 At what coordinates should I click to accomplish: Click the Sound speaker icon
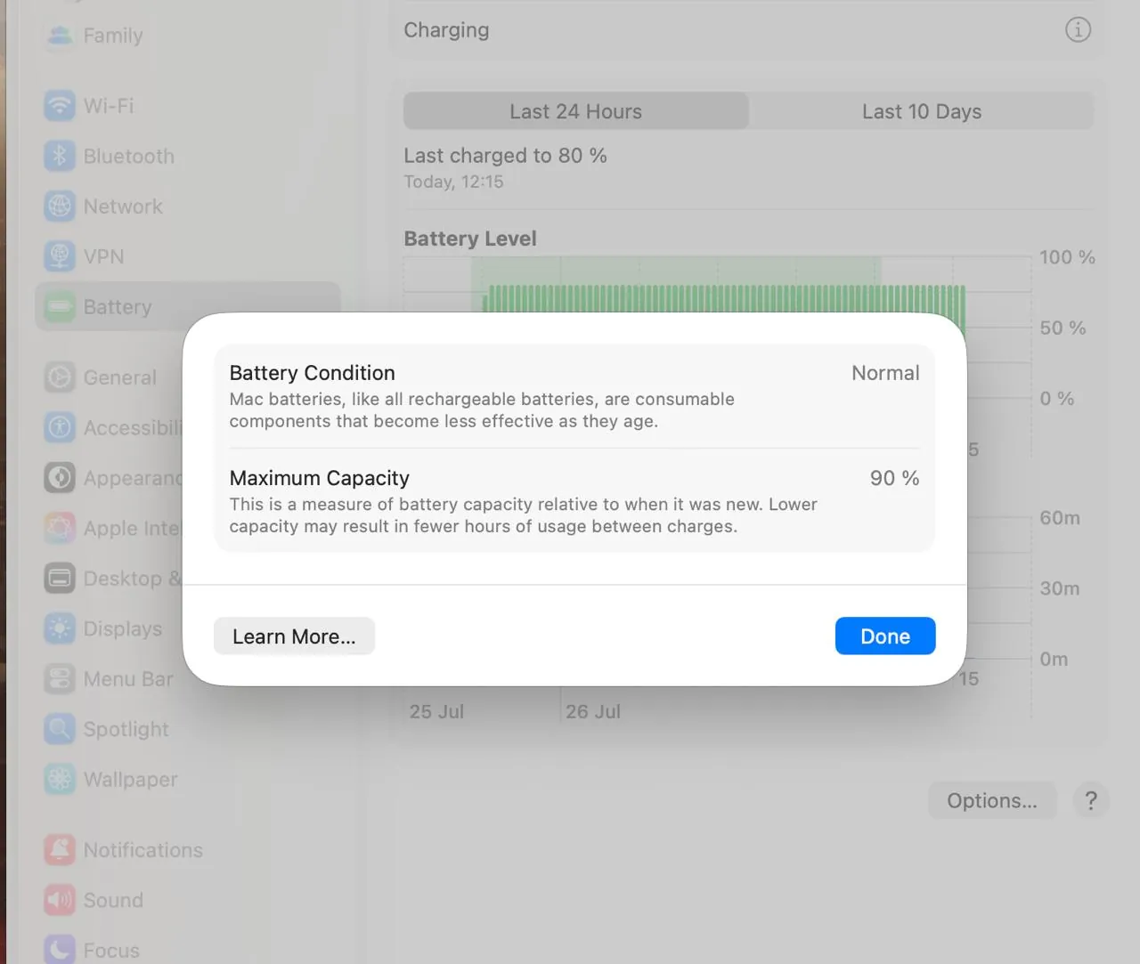(x=60, y=900)
